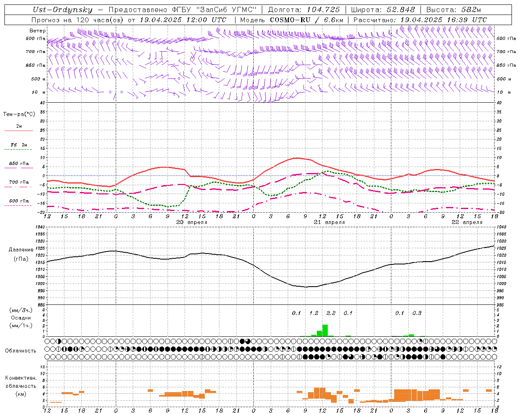Select the forecast start time 12:00 UTC
The width and height of the screenshot is (518, 414).
tap(207, 20)
